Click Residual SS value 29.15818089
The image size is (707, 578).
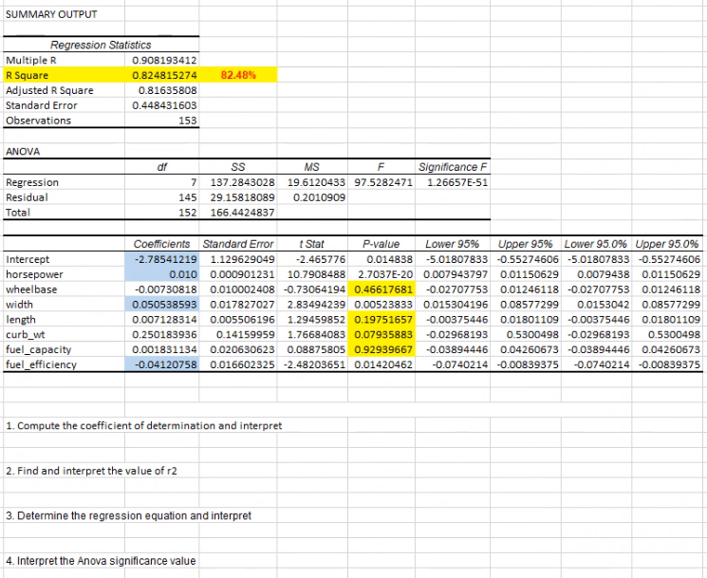[x=242, y=197]
